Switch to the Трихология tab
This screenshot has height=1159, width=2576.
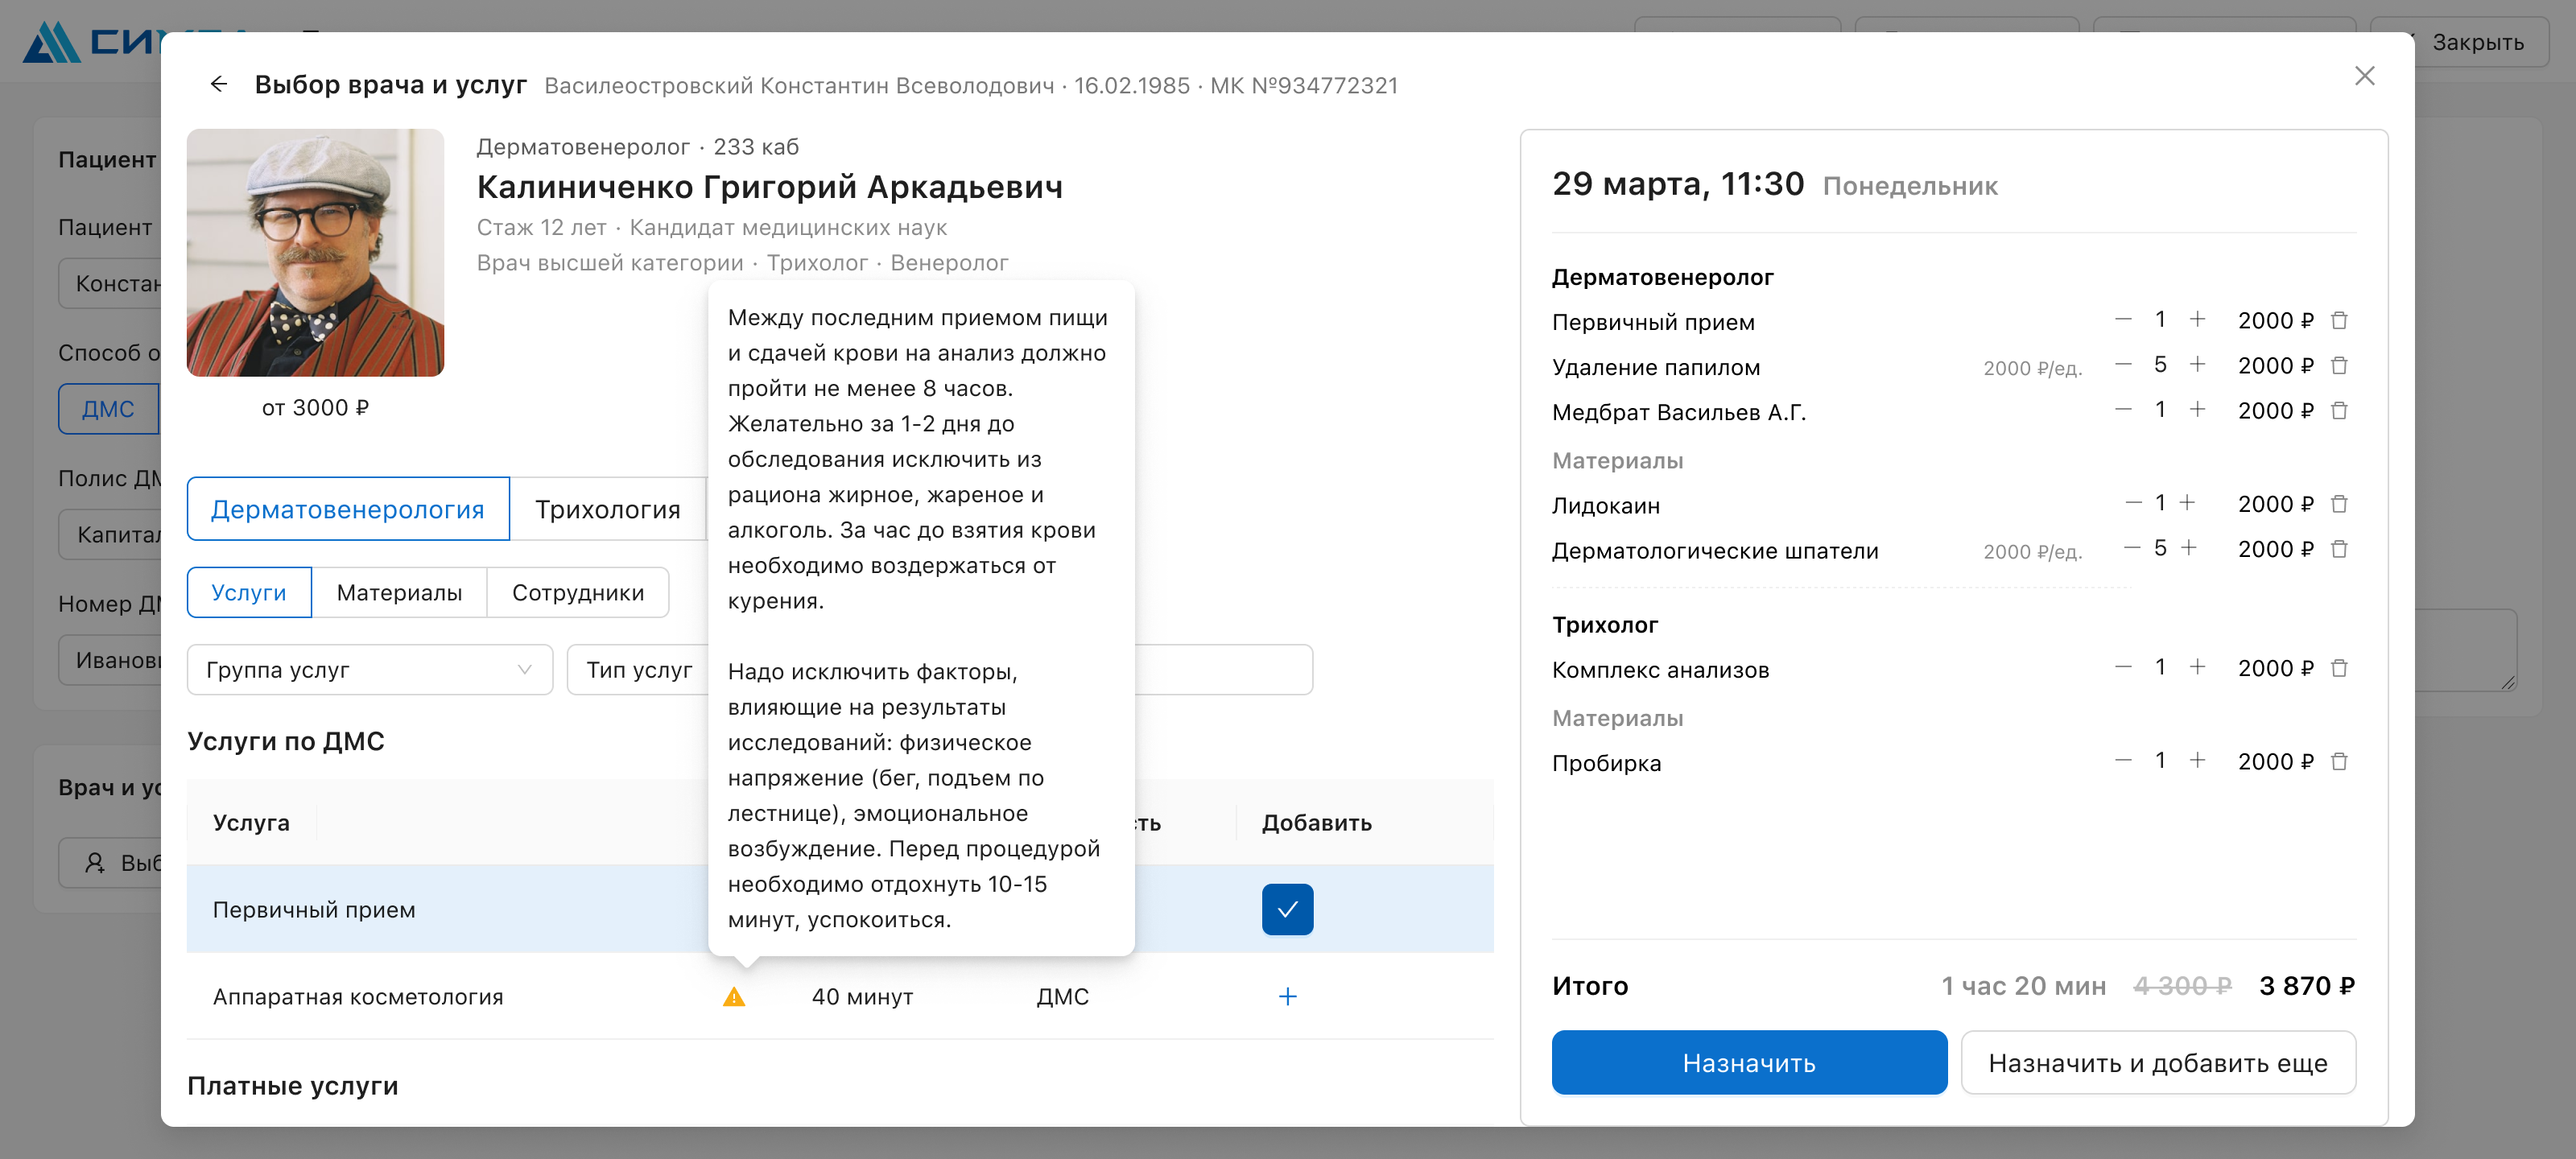[x=607, y=509]
